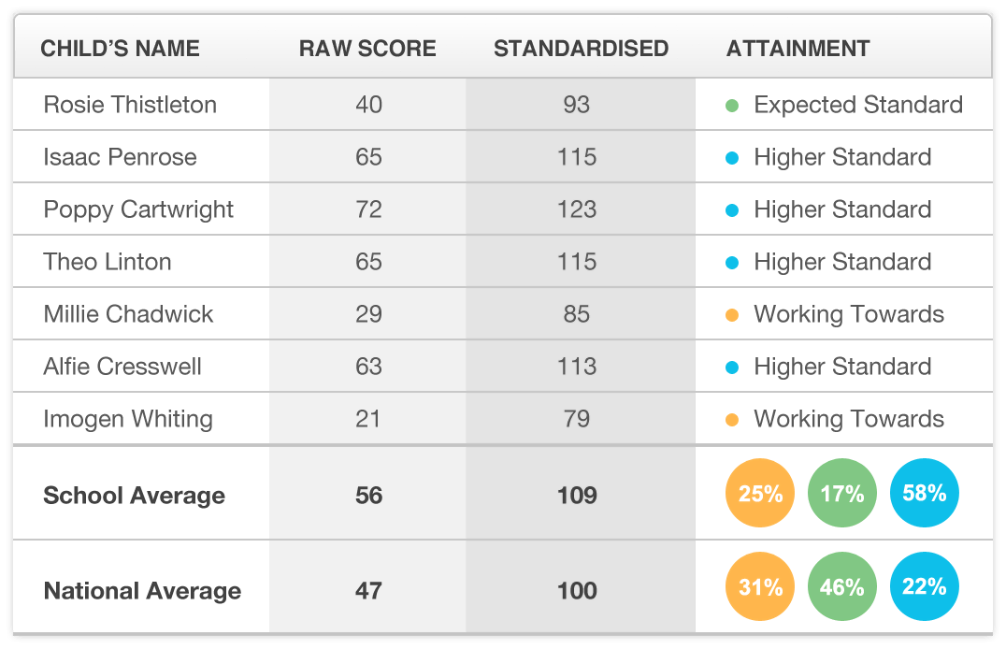
Task: Select Theo Linton's raw score 65
Action: click(x=368, y=262)
